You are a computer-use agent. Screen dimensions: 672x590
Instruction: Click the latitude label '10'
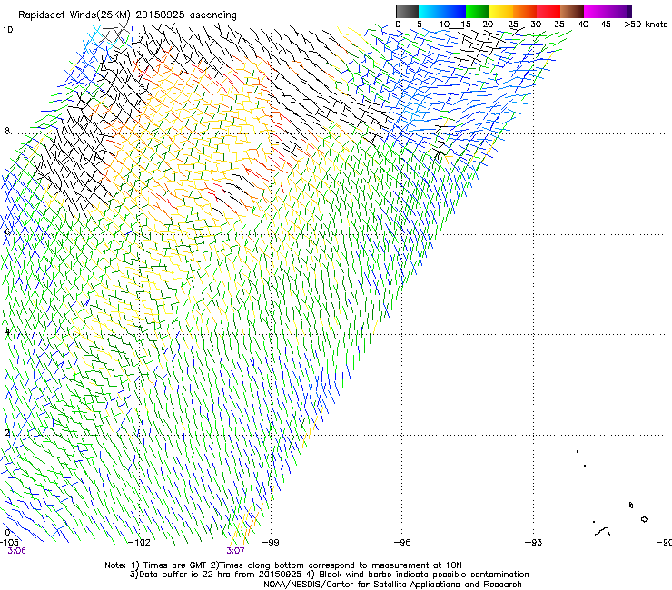pos(7,30)
